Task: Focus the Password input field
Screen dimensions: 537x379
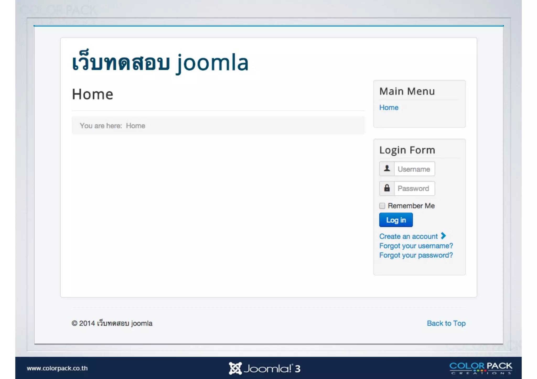Action: click(x=414, y=188)
